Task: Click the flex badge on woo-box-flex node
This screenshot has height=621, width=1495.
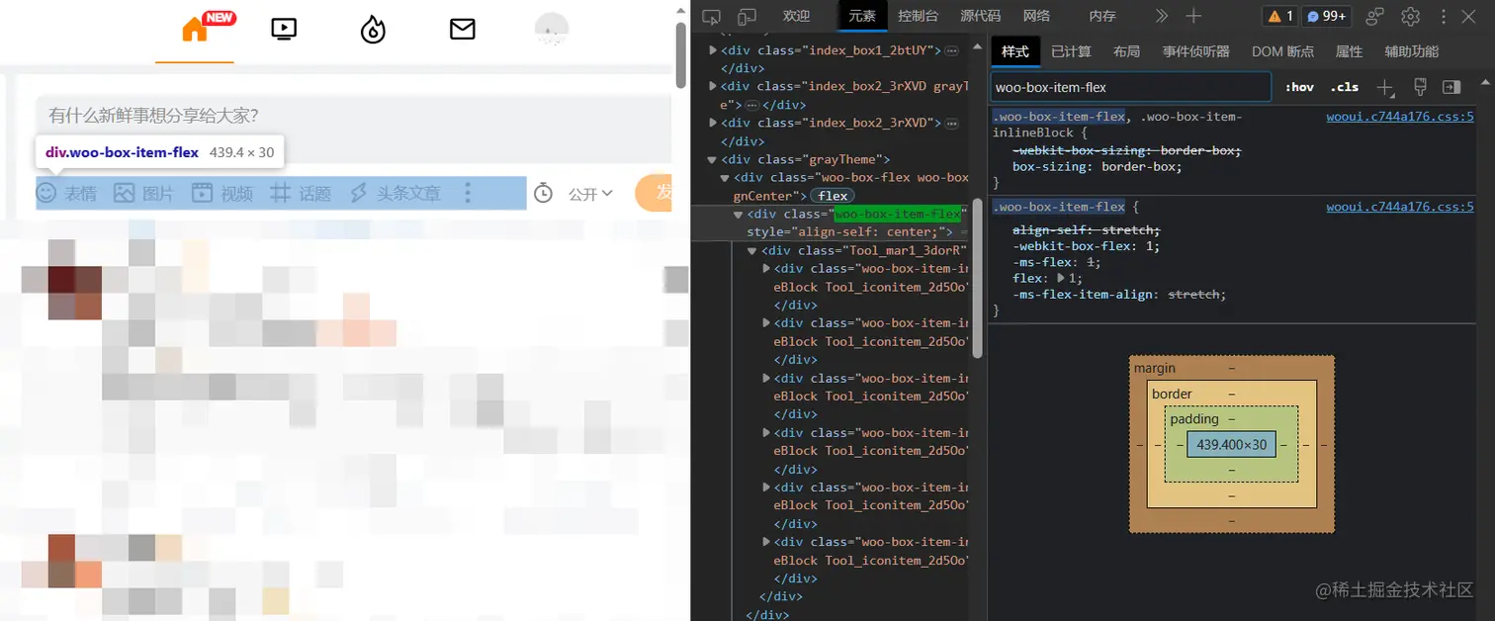Action: click(833, 196)
